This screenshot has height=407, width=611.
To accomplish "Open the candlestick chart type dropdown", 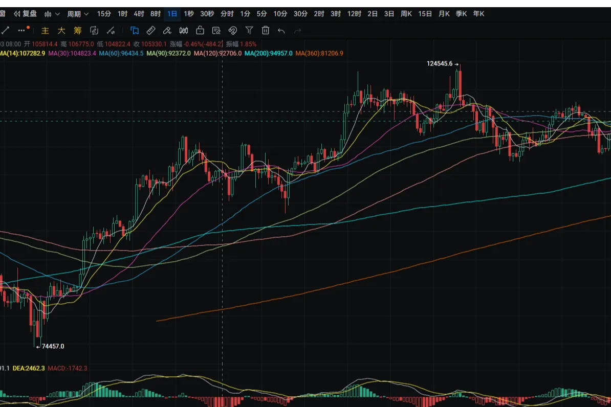I will (x=52, y=14).
